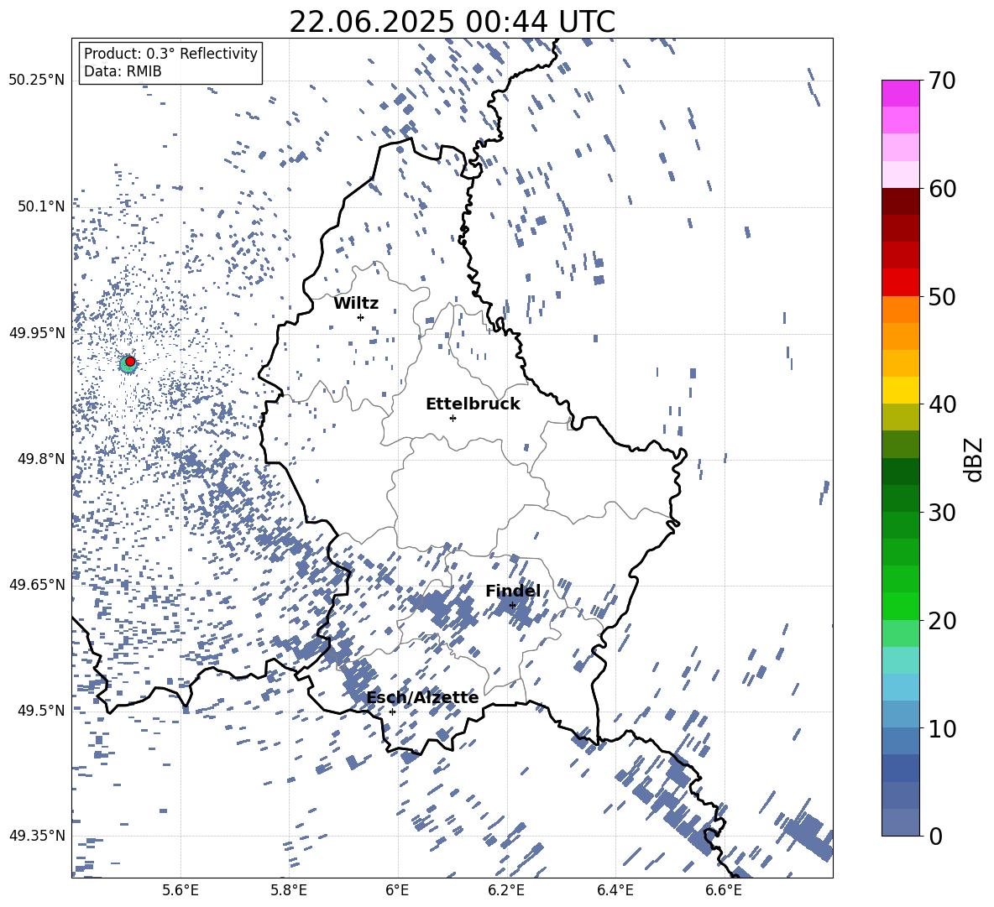Viewport: 994px width, 907px height.
Task: Click the Findel station cross marker
Action: point(512,606)
